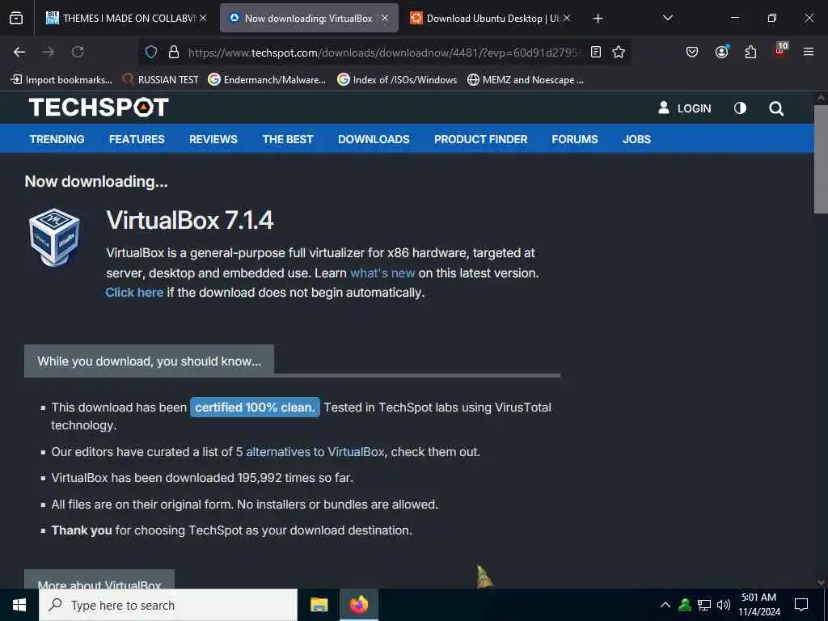Click the scrollbar down arrow
Image resolution: width=828 pixels, height=621 pixels.
[x=821, y=582]
